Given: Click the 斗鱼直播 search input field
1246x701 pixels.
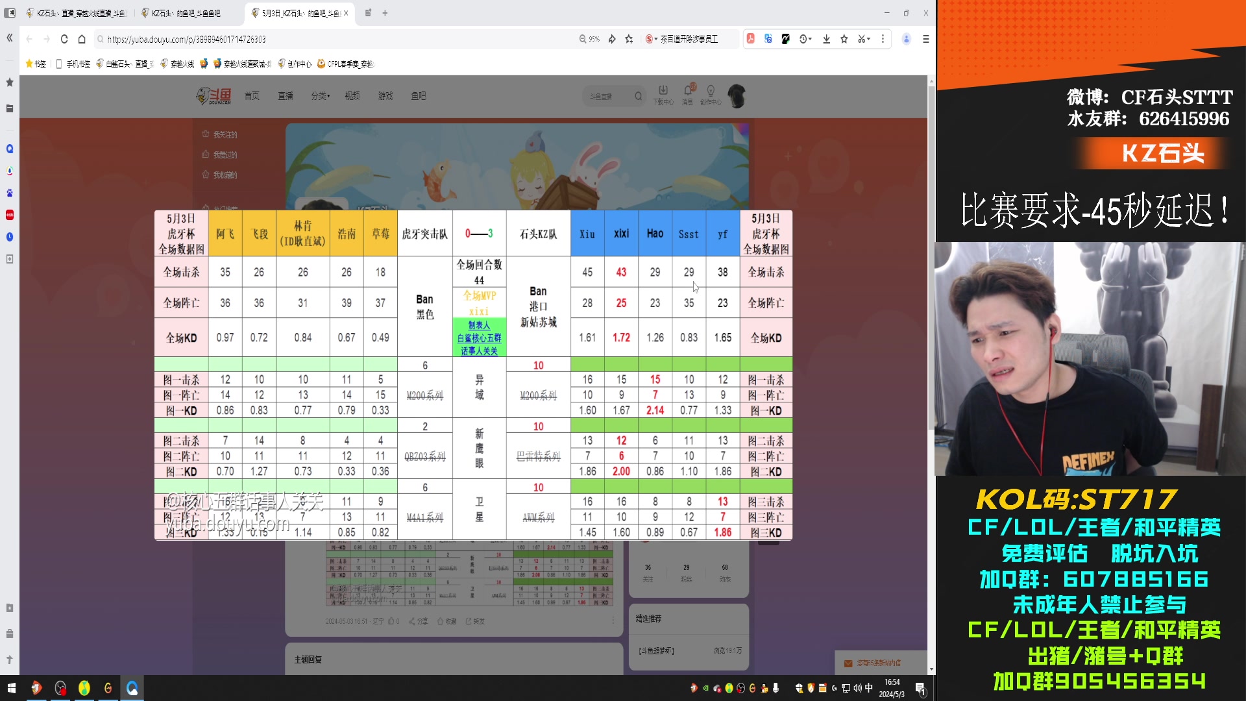Looking at the screenshot, I should 609,95.
